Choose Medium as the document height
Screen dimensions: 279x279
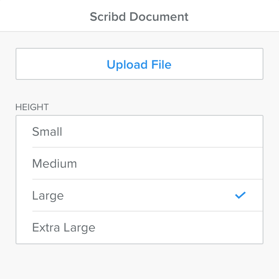click(x=139, y=164)
